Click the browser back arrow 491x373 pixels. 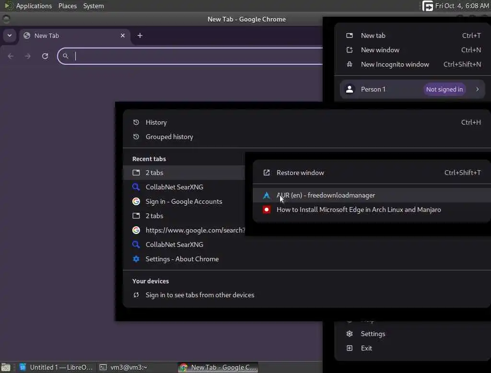[x=11, y=56]
